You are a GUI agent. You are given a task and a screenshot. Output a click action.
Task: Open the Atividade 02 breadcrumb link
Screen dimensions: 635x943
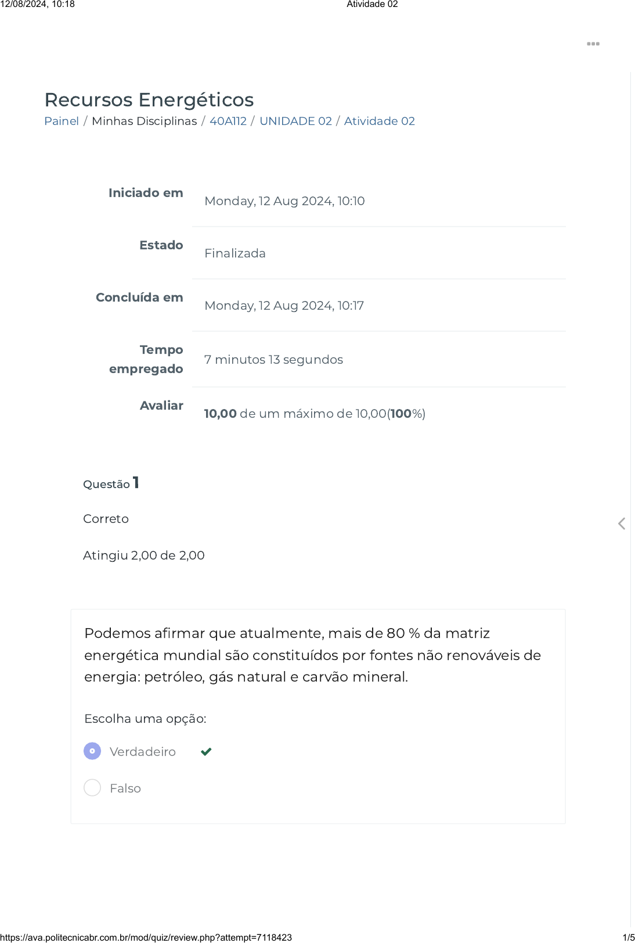point(380,121)
